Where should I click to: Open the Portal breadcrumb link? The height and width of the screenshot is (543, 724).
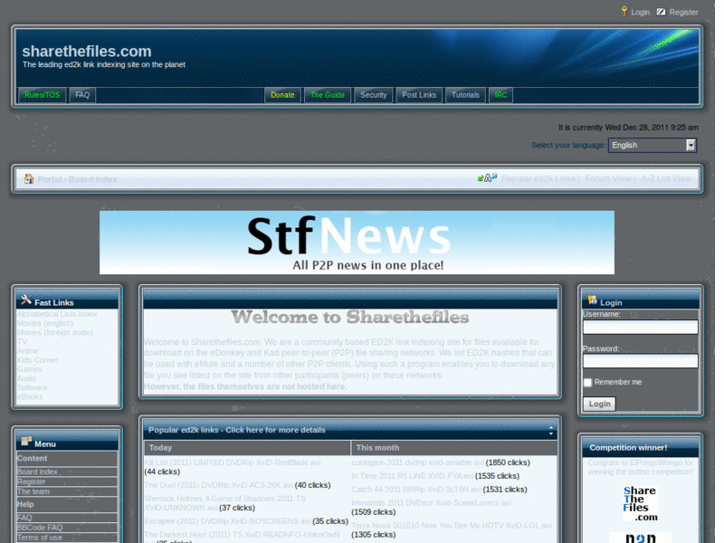(49, 179)
